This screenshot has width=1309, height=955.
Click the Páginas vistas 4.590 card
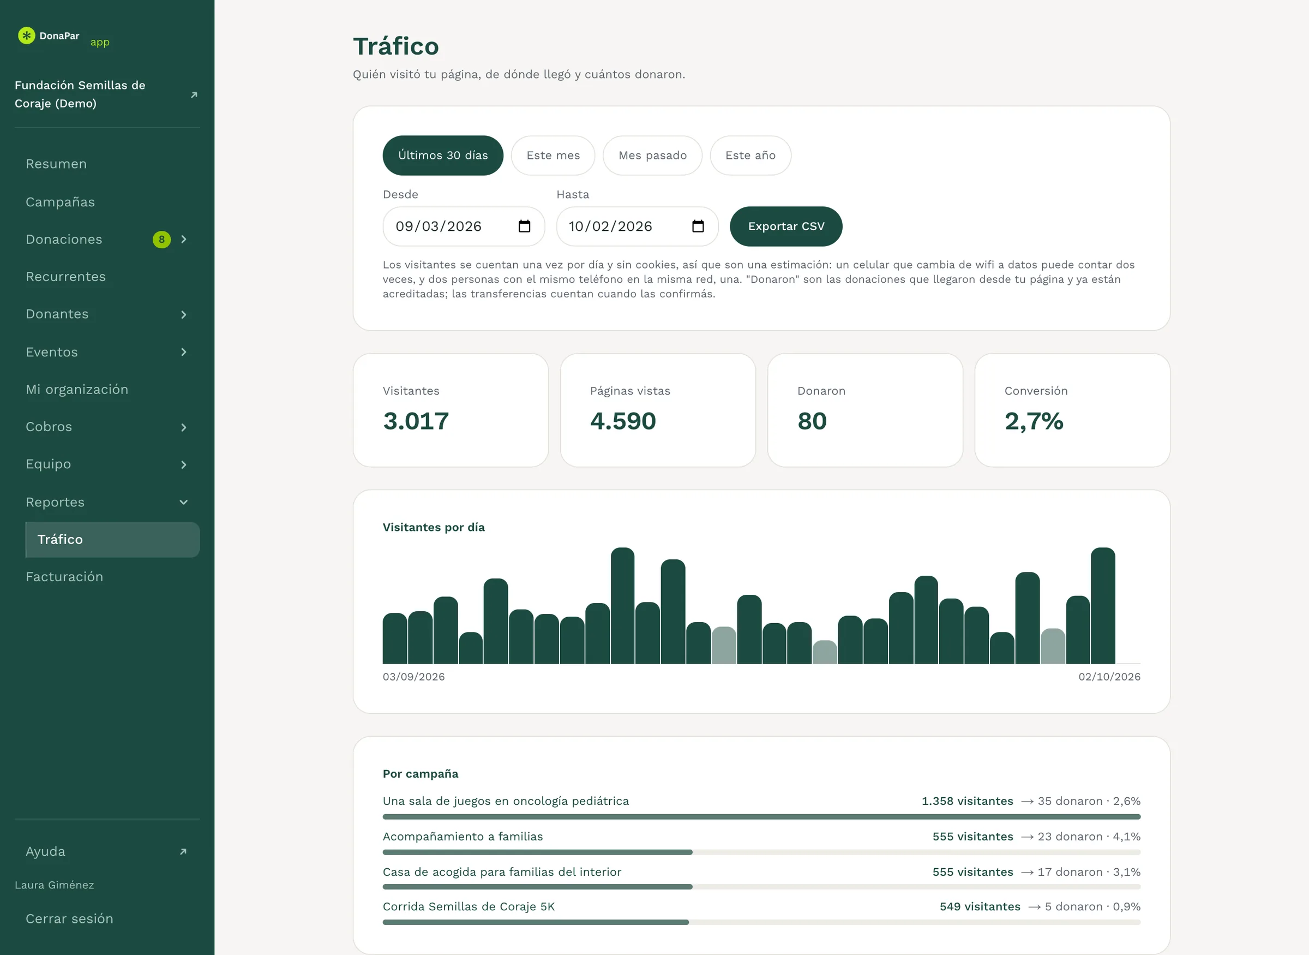pos(658,410)
